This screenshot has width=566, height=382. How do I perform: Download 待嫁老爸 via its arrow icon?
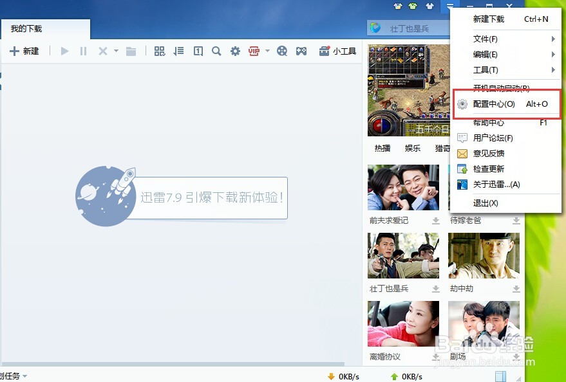click(x=516, y=221)
